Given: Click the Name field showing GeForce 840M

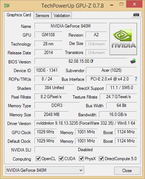Looking at the screenshot, I should point(71,26).
